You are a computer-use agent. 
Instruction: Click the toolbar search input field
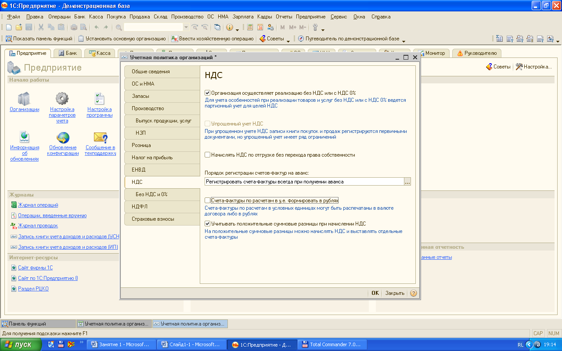point(153,27)
